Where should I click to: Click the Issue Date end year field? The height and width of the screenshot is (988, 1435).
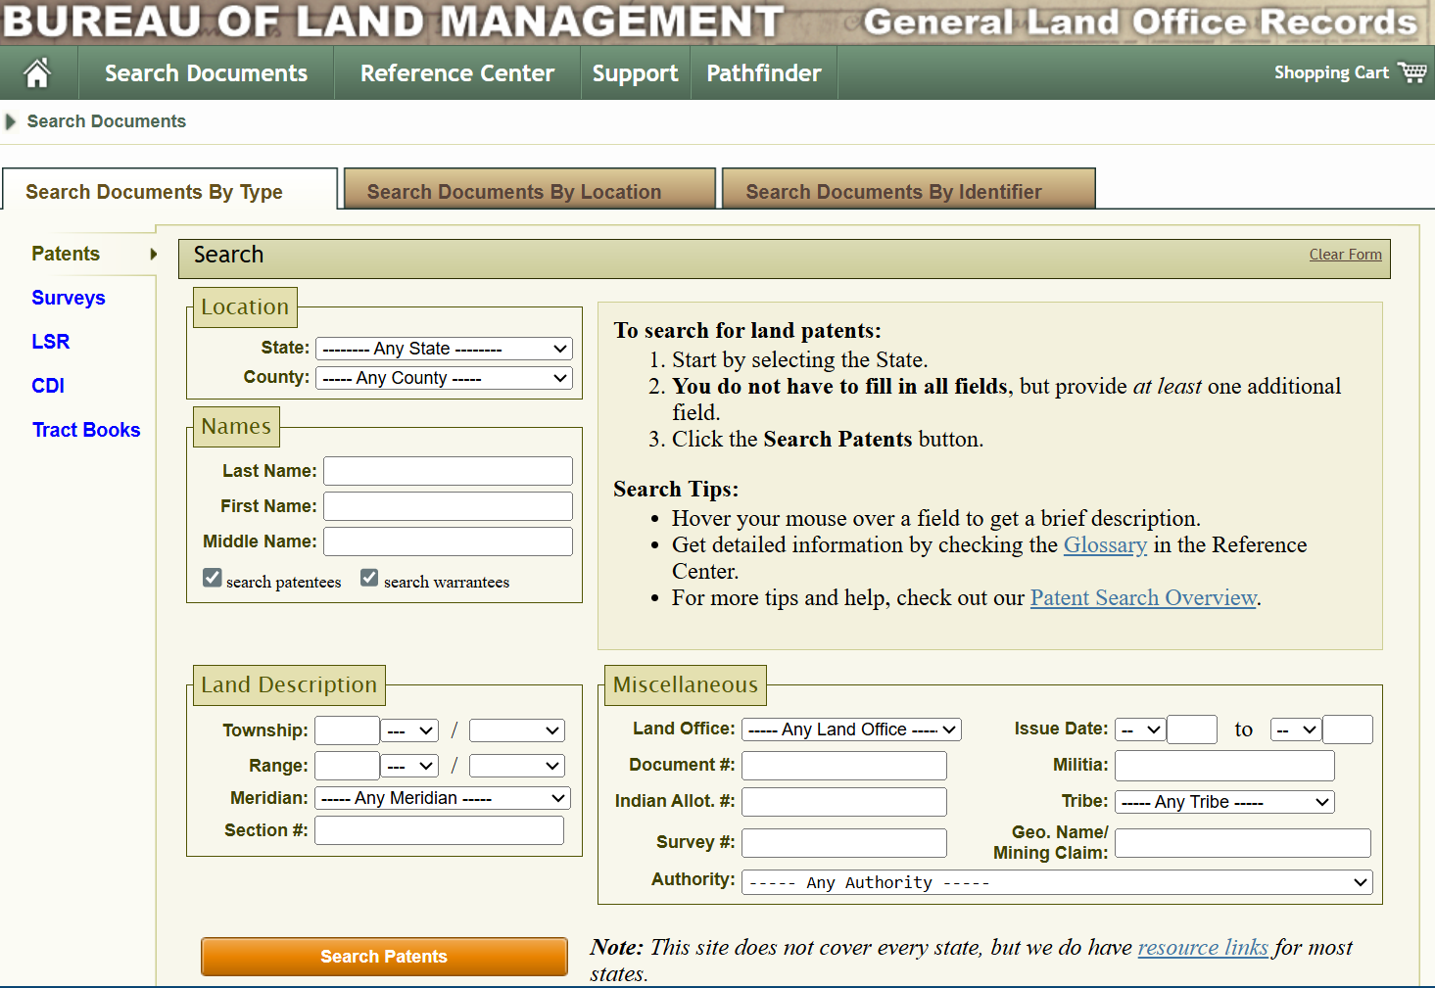pyautogui.click(x=1348, y=729)
